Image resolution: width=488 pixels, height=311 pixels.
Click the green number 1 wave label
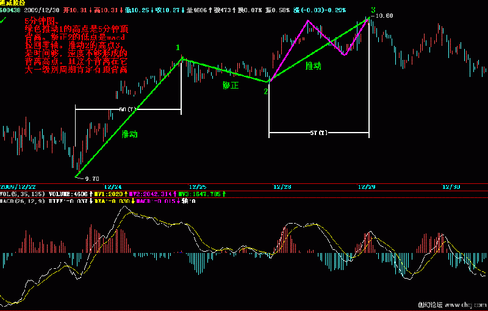click(x=178, y=48)
